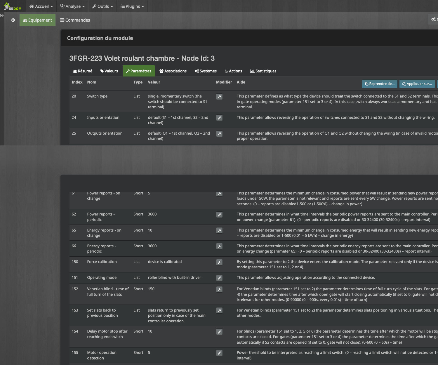The image size is (438, 365).
Task: Click 'Configuration du module' heading
Action: click(x=100, y=38)
